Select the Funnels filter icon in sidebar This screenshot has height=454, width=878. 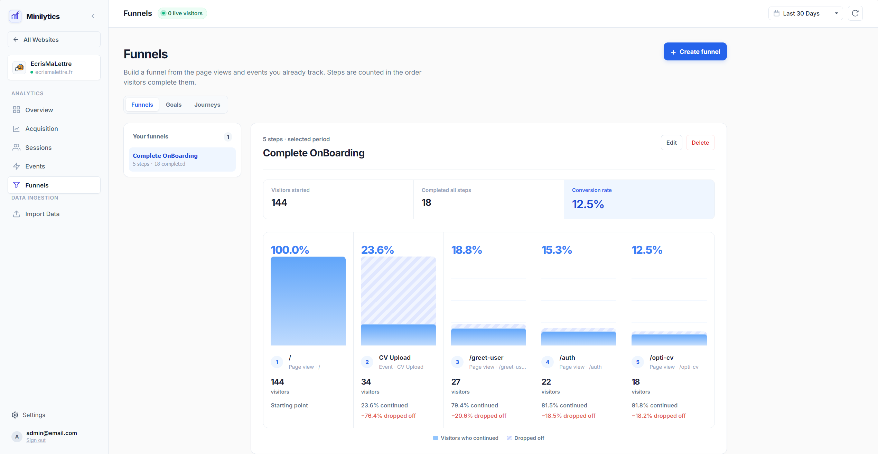coord(16,185)
